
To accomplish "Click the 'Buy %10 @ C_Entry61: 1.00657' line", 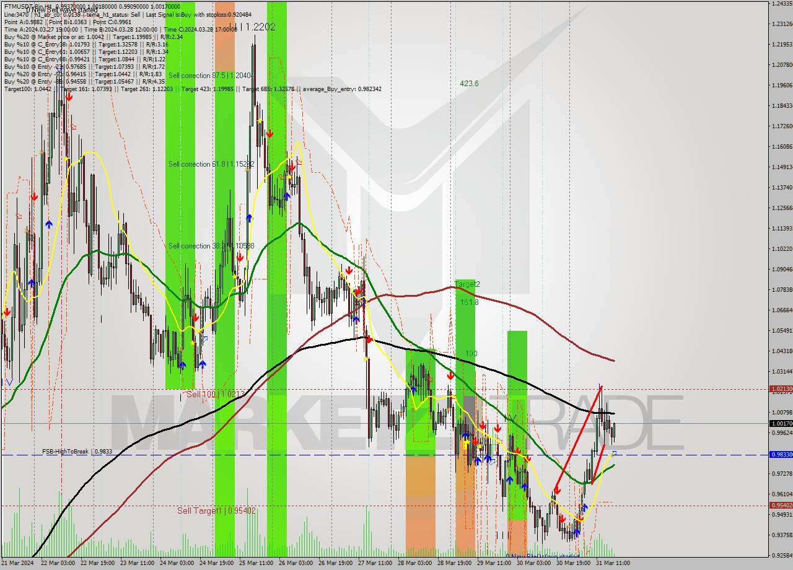I will tap(47, 51).
